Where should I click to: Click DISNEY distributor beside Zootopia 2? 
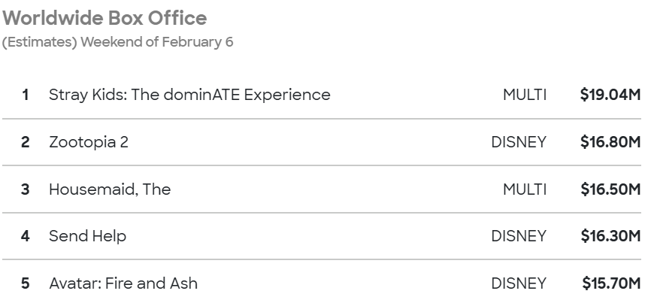pos(519,141)
